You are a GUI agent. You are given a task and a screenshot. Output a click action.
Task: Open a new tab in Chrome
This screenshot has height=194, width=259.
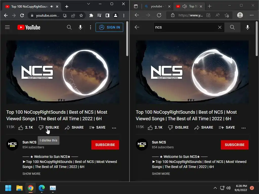67,7
